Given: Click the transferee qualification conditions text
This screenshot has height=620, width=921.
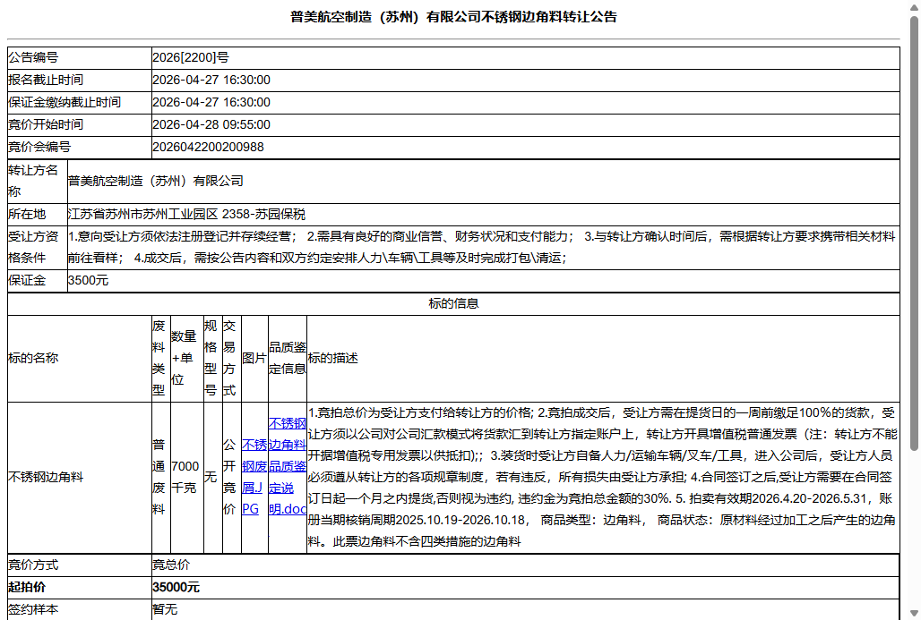Looking at the screenshot, I should tap(483, 248).
